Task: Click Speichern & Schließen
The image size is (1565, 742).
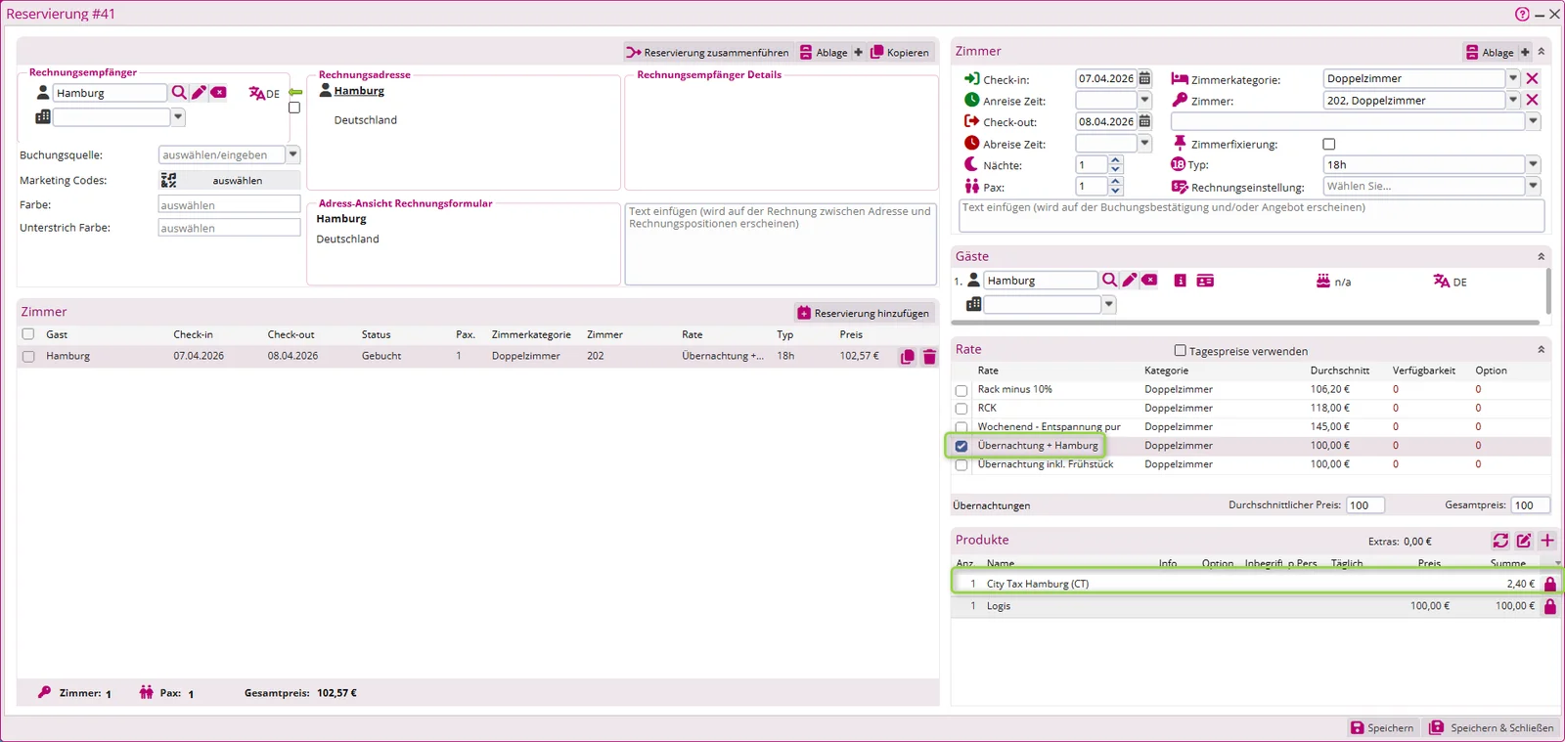Action: click(x=1493, y=727)
